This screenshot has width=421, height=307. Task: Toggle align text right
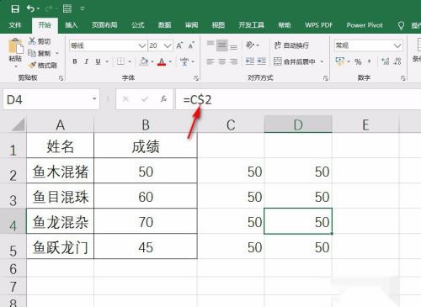(233, 61)
